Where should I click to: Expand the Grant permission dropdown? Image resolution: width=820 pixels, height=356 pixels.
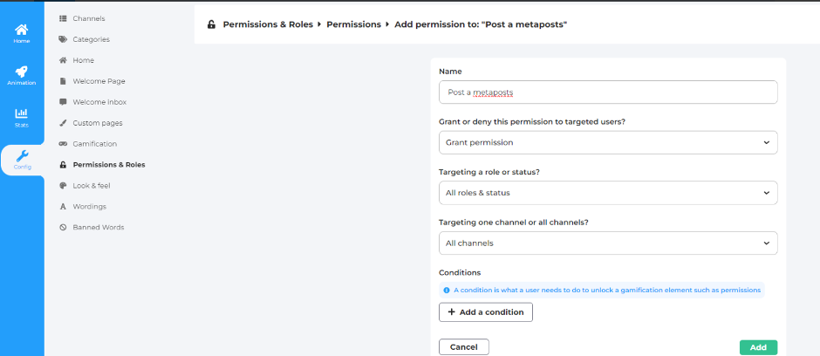[608, 142]
